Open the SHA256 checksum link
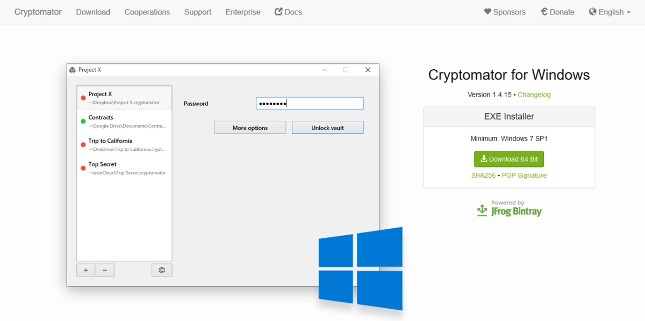 coord(483,176)
